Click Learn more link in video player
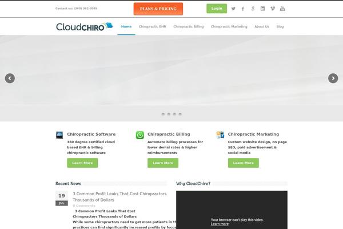The width and height of the screenshot is (343, 229). click(x=220, y=224)
